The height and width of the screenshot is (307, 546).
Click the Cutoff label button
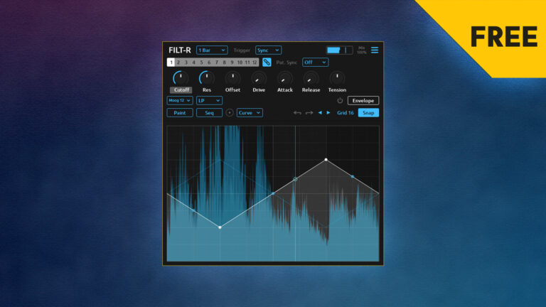click(181, 90)
